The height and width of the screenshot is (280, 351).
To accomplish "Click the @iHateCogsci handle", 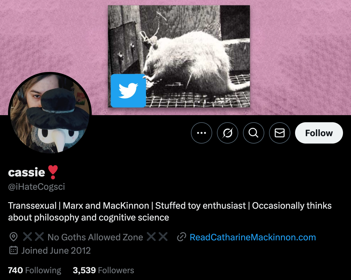I will [x=36, y=186].
